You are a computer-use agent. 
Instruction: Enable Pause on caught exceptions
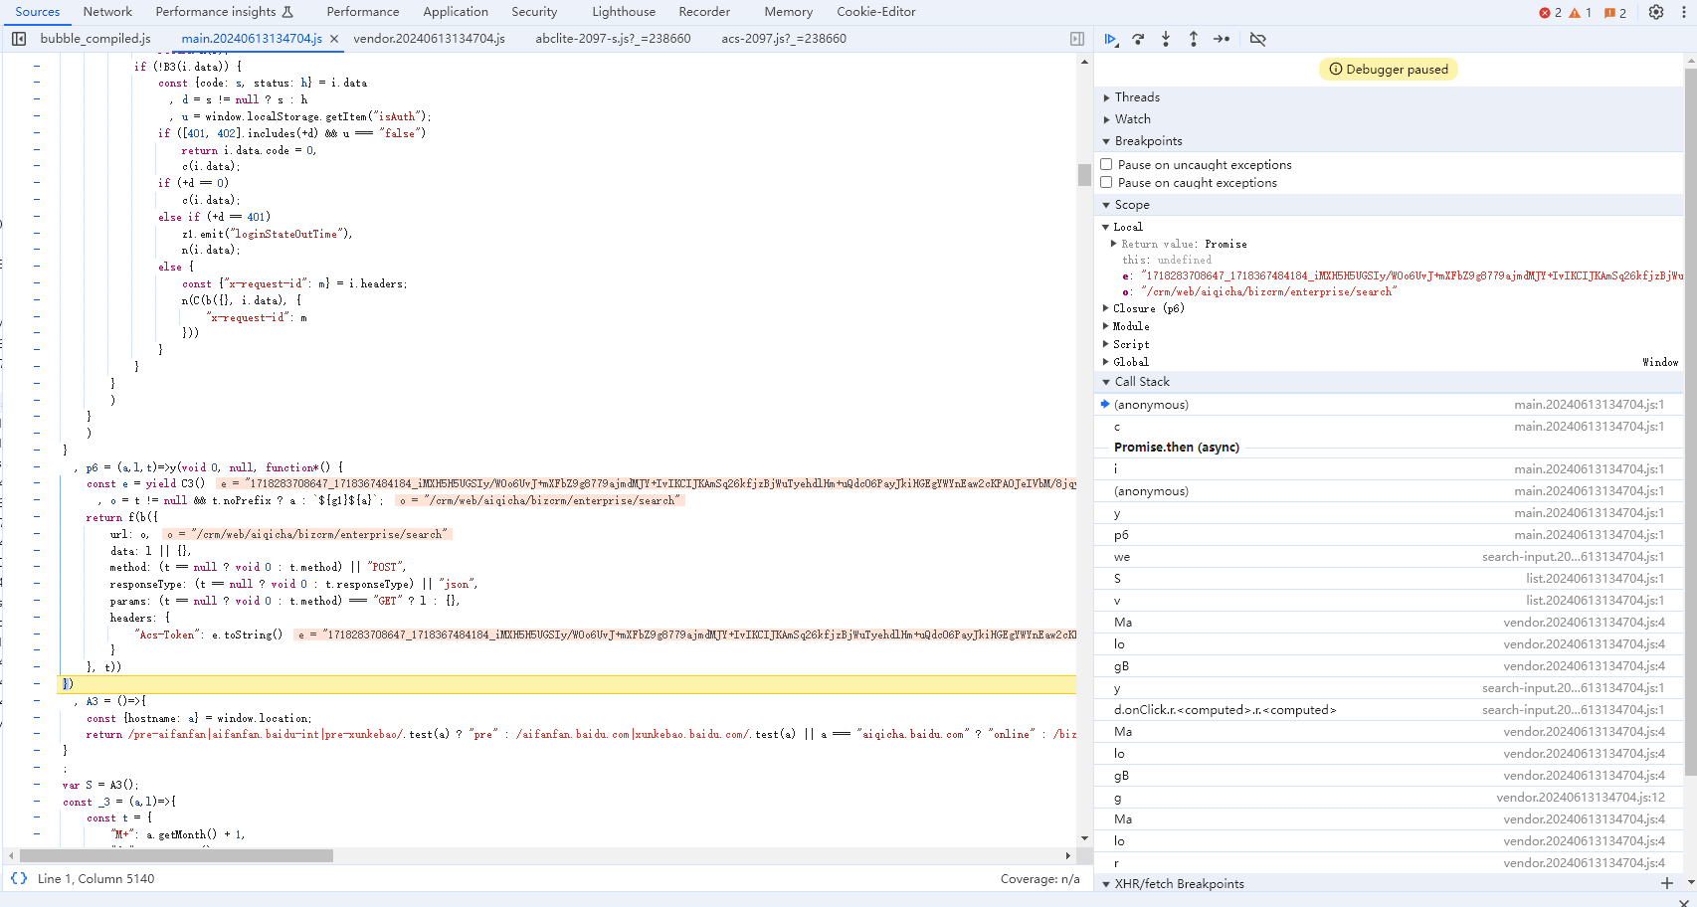[1106, 182]
